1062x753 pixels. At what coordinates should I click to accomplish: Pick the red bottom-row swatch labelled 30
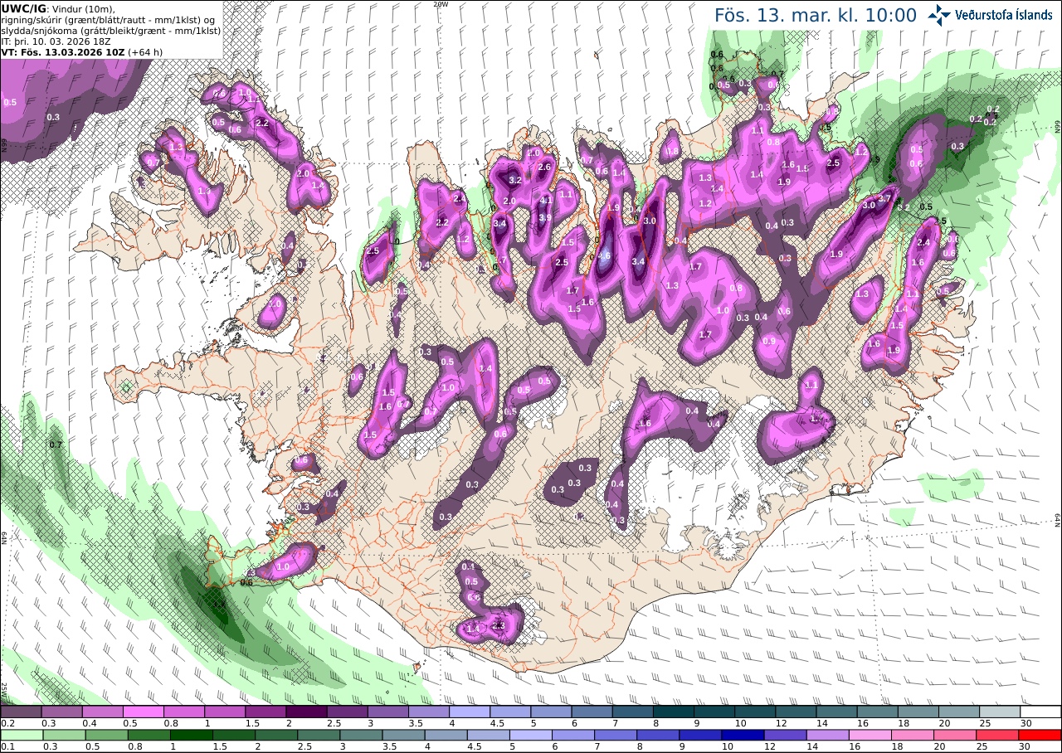[1040, 735]
